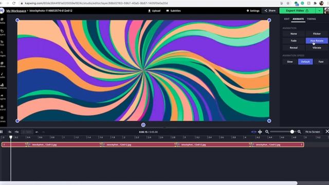Go to My Workspace link
This screenshot has width=329, height=185.
16,11
